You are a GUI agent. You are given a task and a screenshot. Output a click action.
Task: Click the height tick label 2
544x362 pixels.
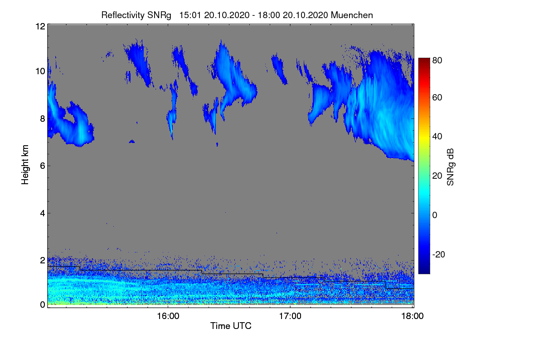[42, 260]
